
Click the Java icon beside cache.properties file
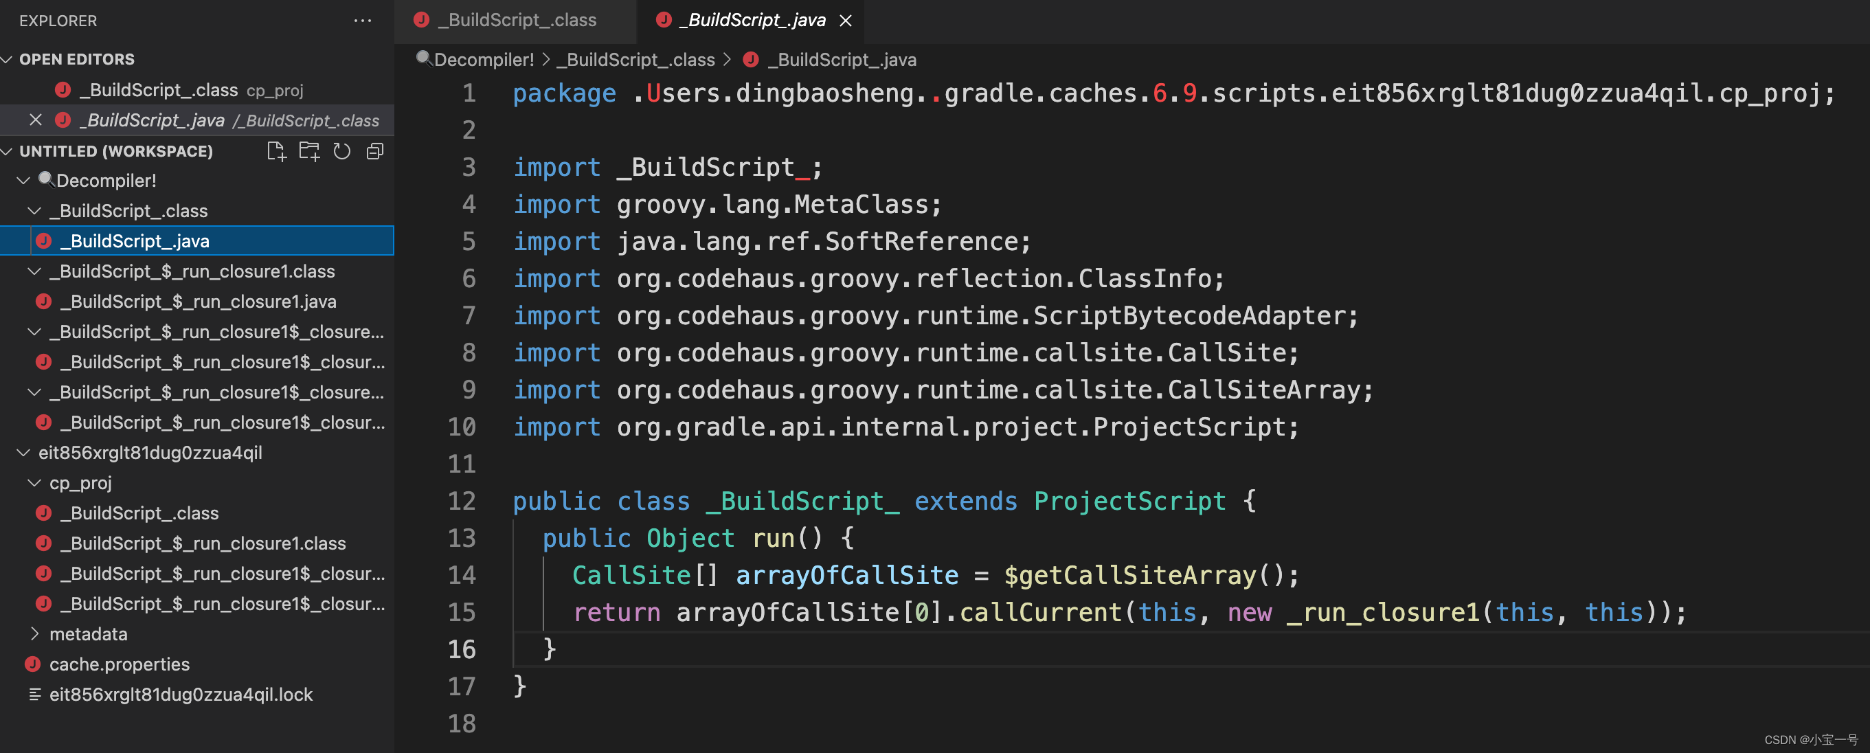click(x=33, y=664)
